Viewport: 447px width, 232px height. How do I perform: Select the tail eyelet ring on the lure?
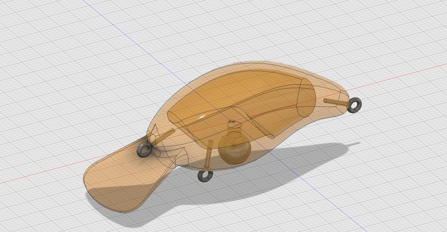click(x=354, y=105)
